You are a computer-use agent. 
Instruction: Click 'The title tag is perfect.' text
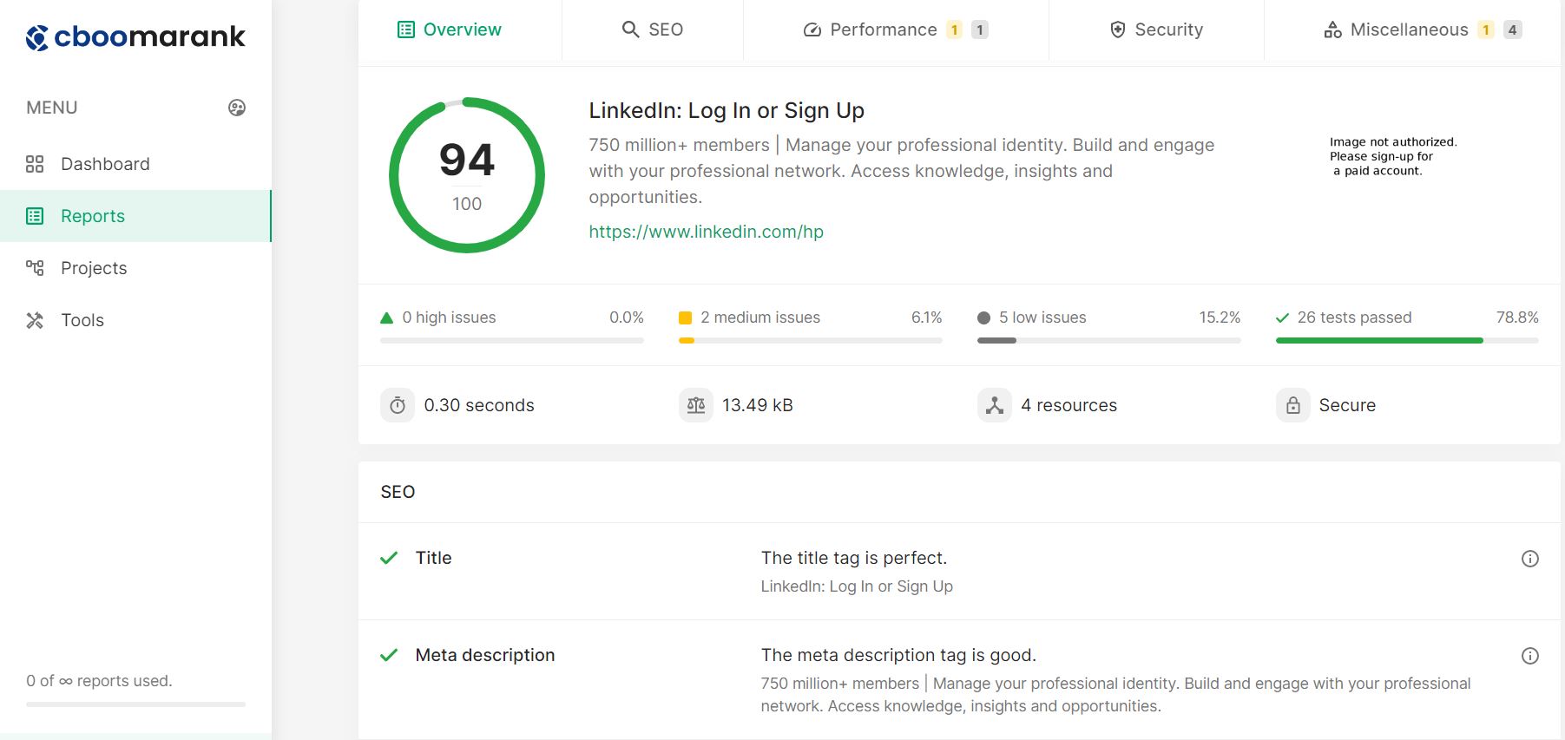click(x=854, y=558)
